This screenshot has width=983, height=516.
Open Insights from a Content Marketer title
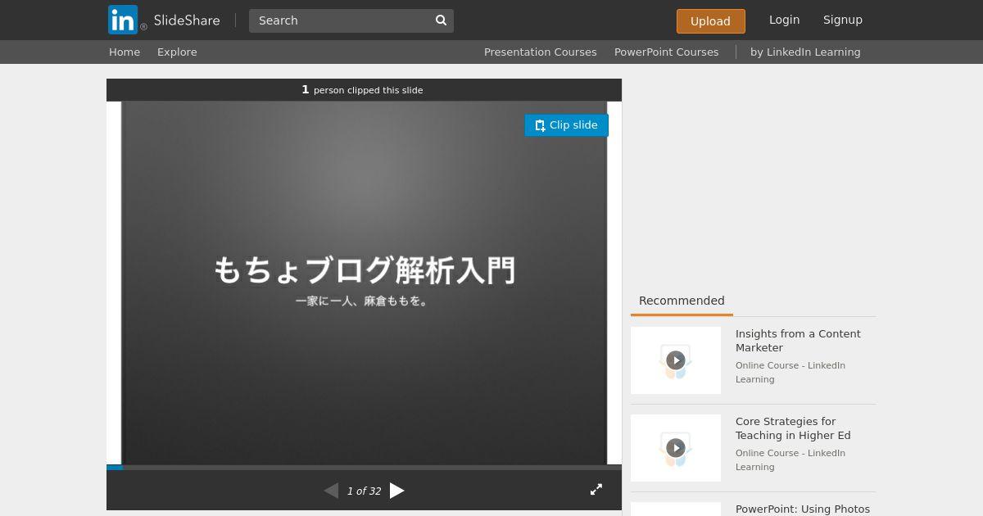click(x=798, y=341)
